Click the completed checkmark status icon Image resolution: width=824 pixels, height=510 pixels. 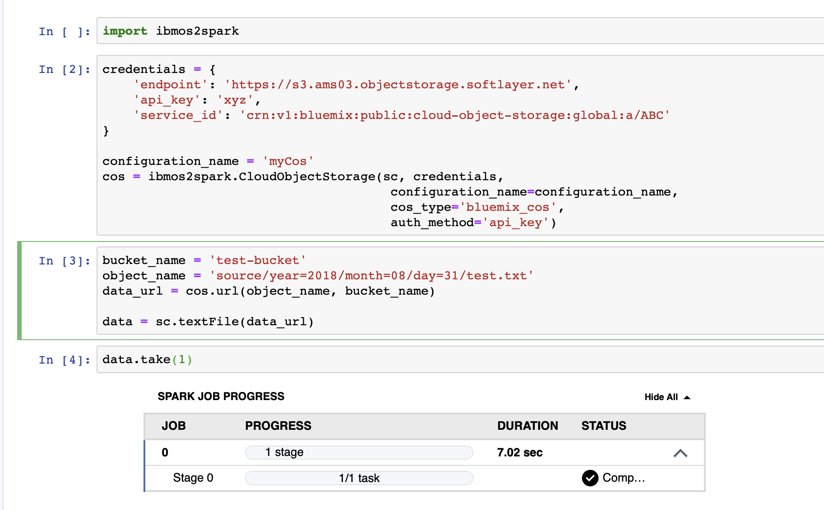click(590, 478)
